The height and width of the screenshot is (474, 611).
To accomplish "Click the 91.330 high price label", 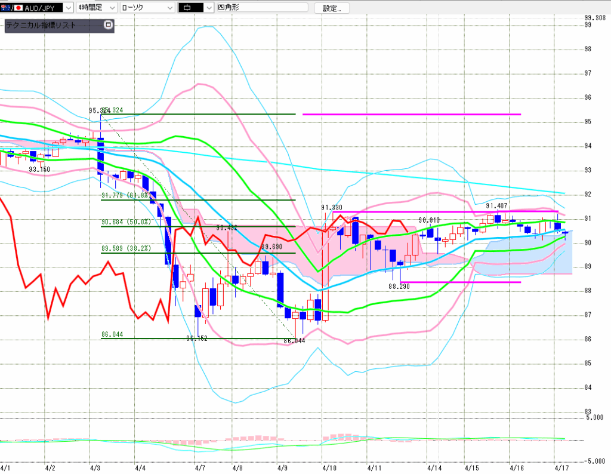I will (x=332, y=207).
